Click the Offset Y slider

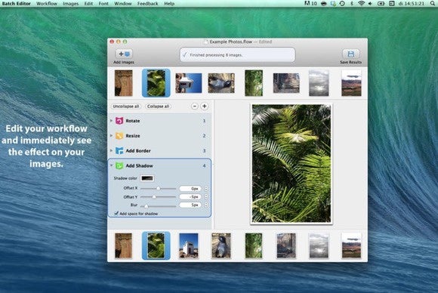[158, 197]
